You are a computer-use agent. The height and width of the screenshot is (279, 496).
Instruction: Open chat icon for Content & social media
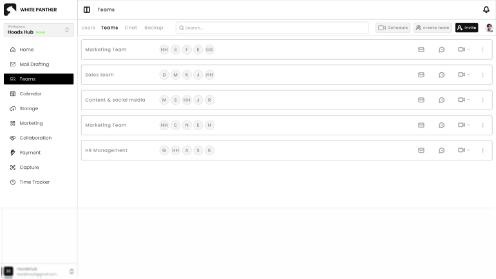pos(441,100)
